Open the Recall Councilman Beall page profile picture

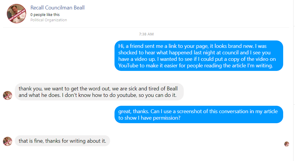tap(16, 14)
